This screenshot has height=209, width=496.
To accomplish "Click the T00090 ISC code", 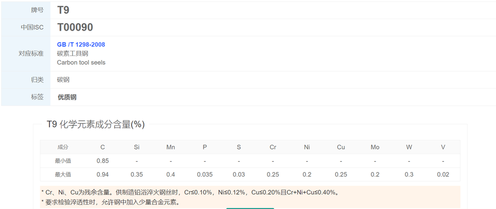I will coord(75,28).
